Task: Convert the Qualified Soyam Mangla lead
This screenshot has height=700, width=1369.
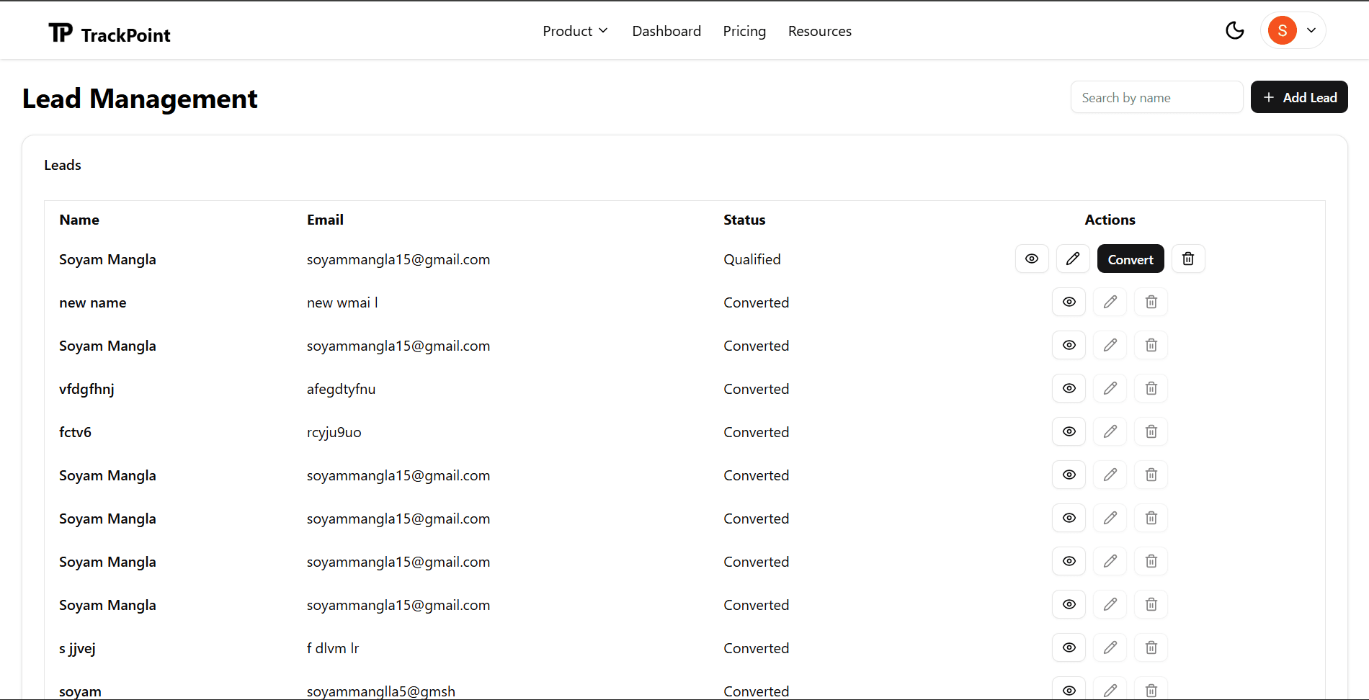Action: click(1130, 259)
